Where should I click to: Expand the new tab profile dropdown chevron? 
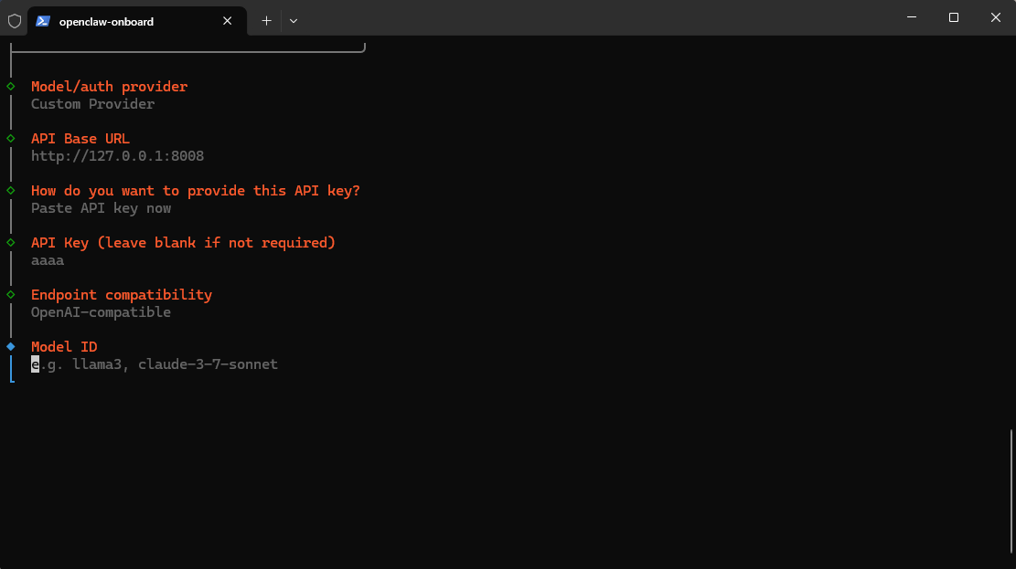294,21
